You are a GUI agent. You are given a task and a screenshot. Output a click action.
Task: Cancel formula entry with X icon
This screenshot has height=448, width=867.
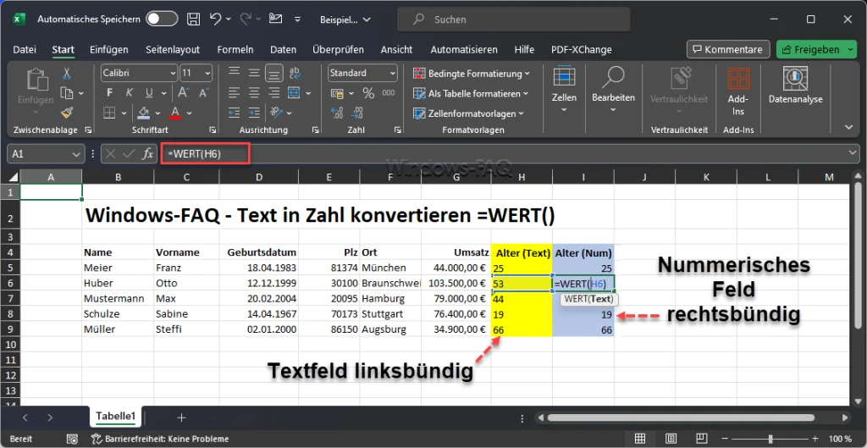tap(111, 154)
